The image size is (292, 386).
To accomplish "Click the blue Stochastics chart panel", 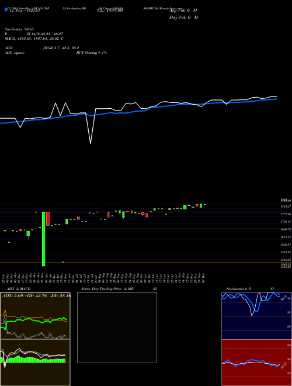I will click(x=256, y=316).
